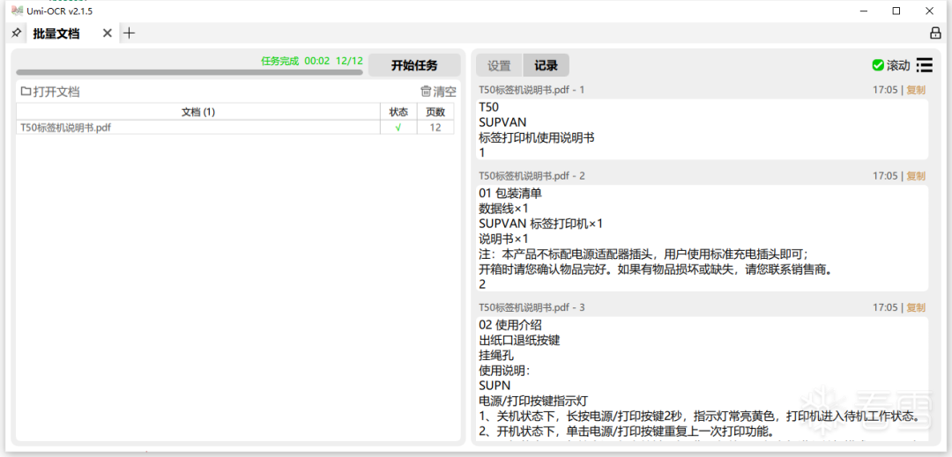Toggle the 滚动 auto-scroll checkbox

pos(878,65)
